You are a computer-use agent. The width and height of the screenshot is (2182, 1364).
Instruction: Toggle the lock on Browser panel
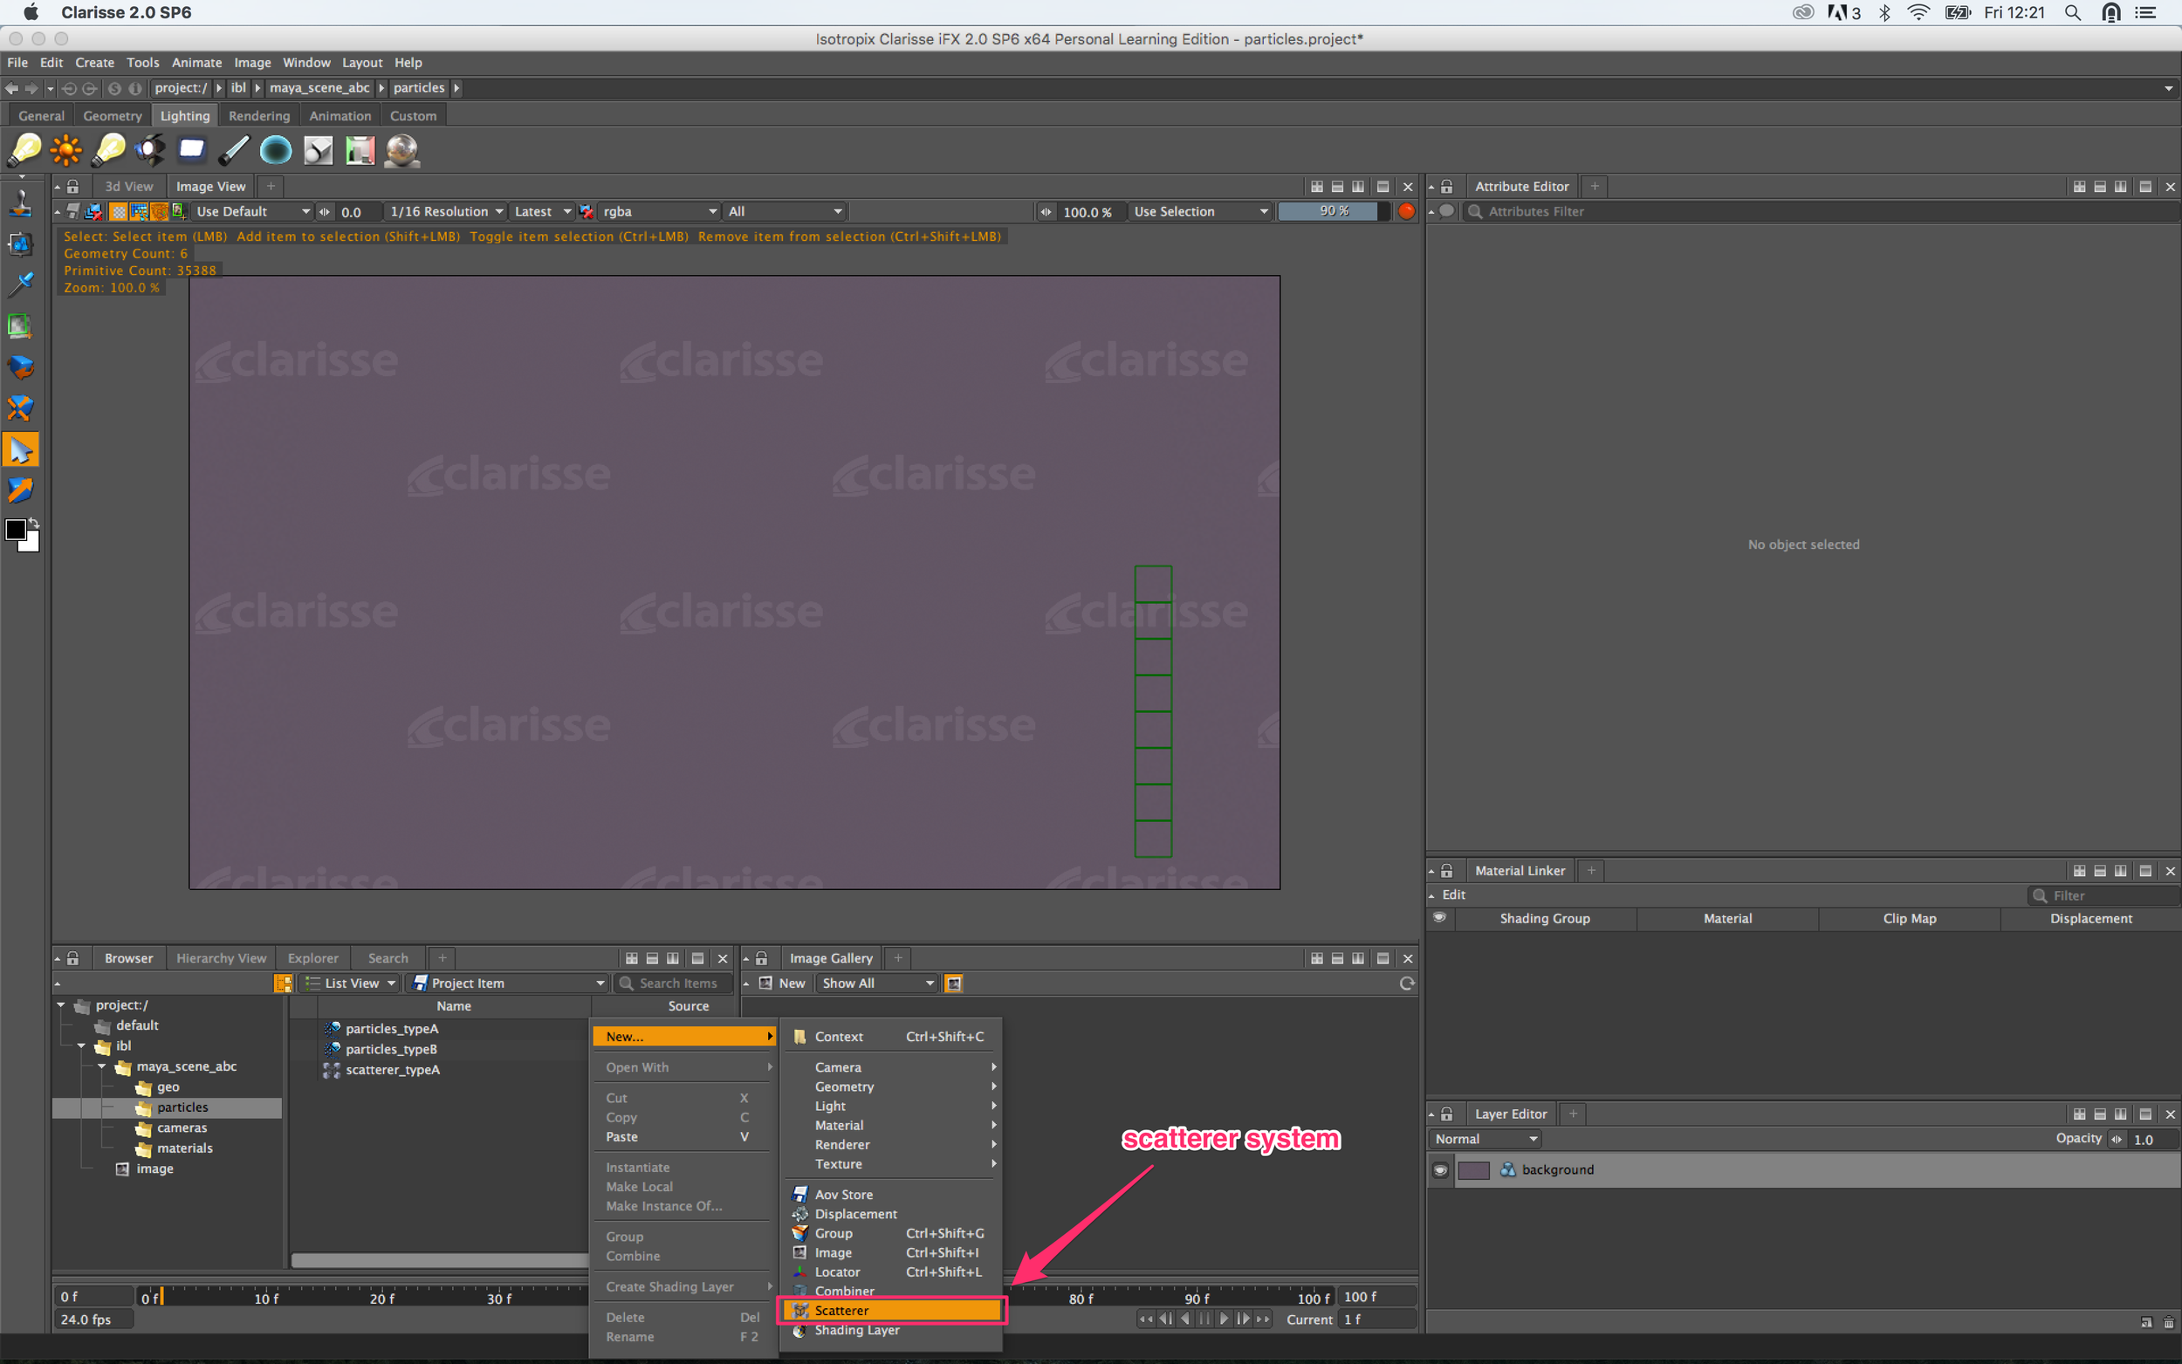[x=73, y=958]
